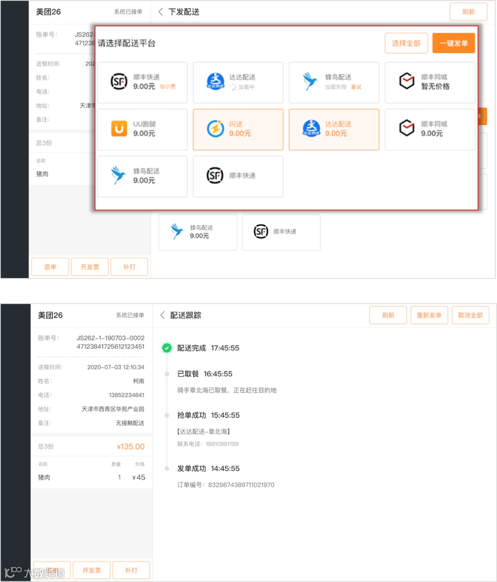Click the SF logo on popup 顺丰快递 card without price
The height and width of the screenshot is (582, 497).
pos(215,176)
